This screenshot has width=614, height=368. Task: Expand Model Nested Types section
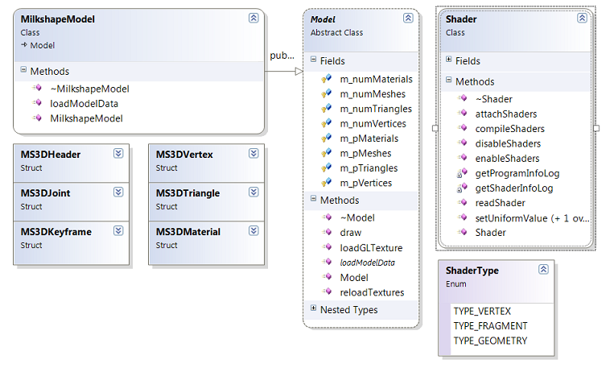[x=313, y=308]
